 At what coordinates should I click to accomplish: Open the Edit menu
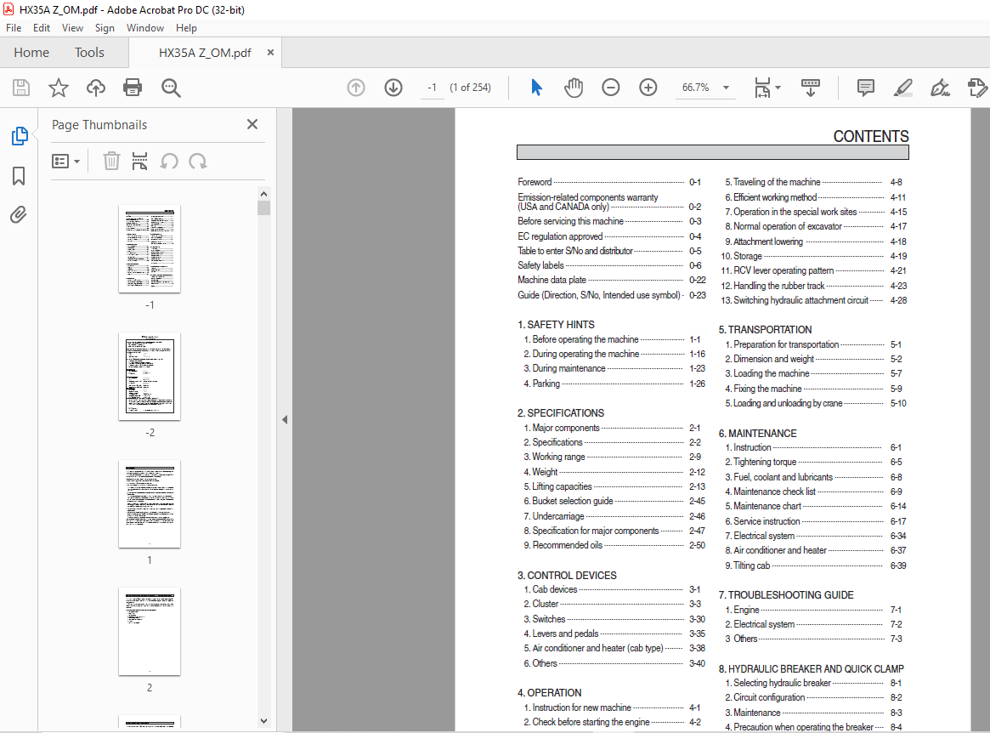pos(42,28)
